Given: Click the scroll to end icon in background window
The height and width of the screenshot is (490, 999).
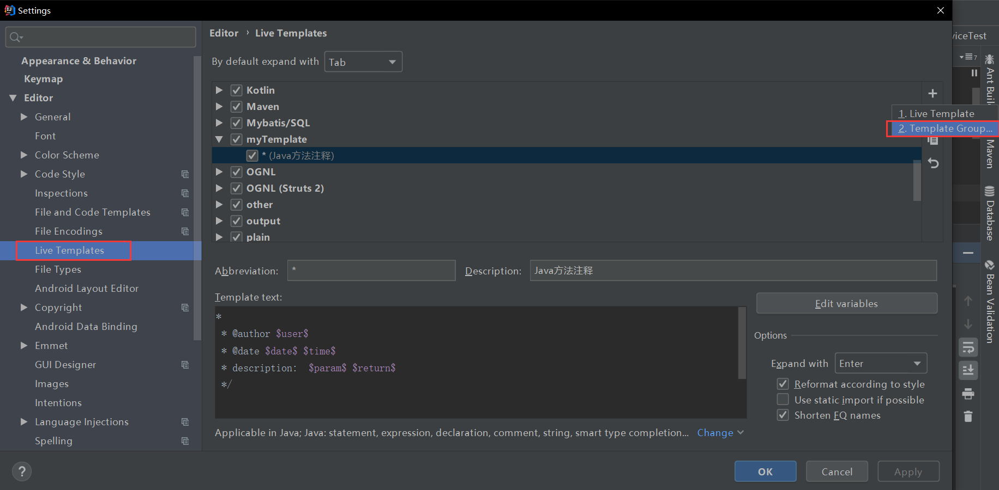Looking at the screenshot, I should [968, 370].
